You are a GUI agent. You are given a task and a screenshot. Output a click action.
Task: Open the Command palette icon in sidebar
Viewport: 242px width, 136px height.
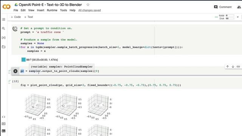point(3,124)
